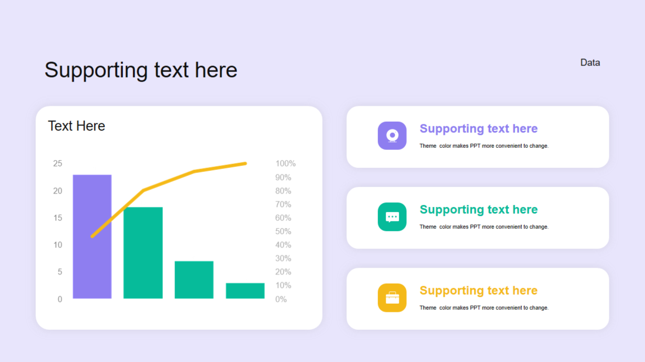This screenshot has height=362, width=645.
Task: Select the shortest green bar
Action: point(245,291)
